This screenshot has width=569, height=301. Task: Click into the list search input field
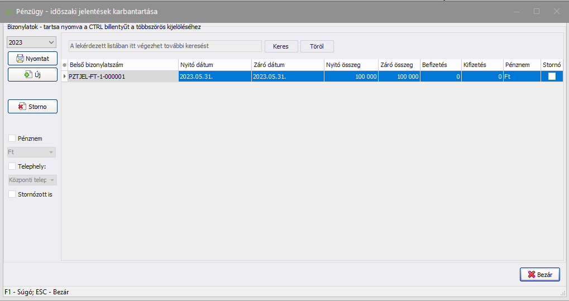[164, 46]
